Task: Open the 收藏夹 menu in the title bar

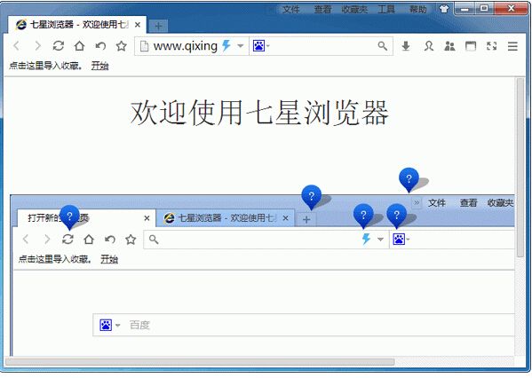Action: [354, 9]
